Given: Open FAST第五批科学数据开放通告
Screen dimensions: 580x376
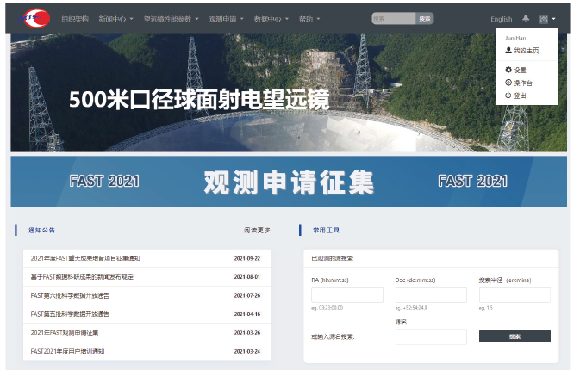Looking at the screenshot, I should 147,314.
